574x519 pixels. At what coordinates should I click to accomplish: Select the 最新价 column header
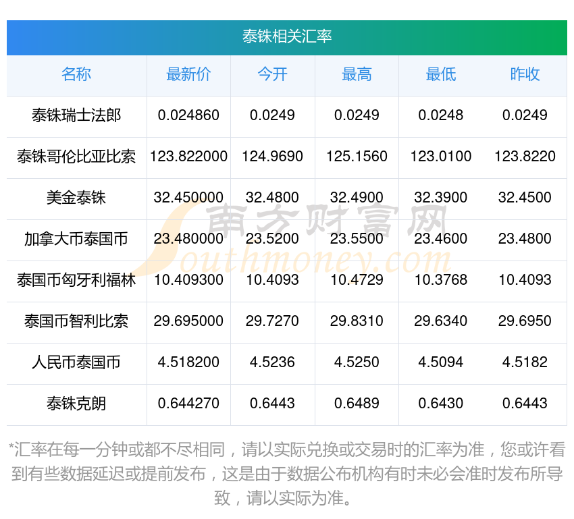click(188, 74)
